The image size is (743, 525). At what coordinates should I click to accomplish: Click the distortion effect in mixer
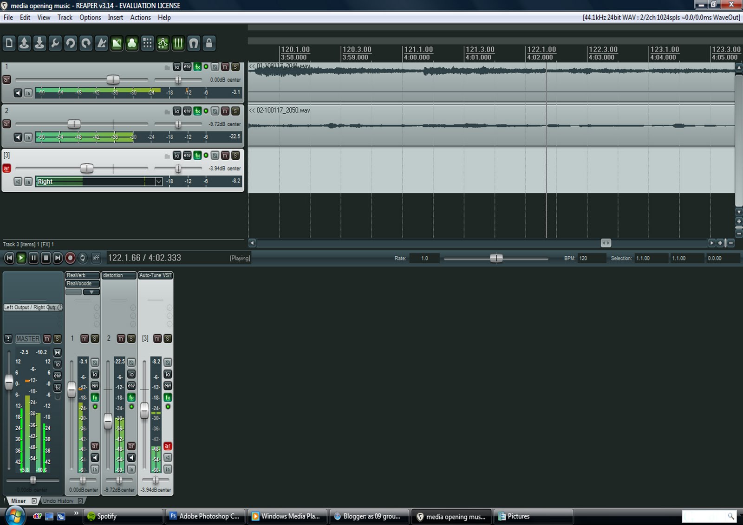[119, 275]
